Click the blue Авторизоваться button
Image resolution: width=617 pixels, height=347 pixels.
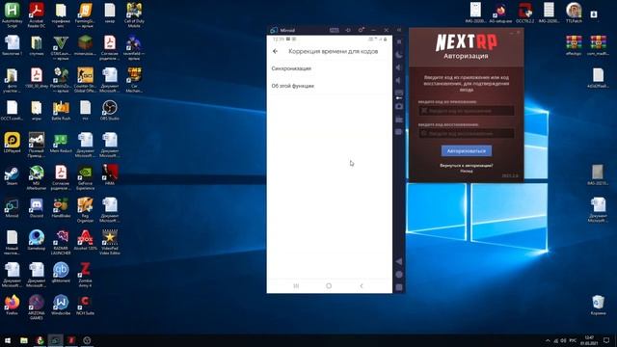pyautogui.click(x=467, y=150)
